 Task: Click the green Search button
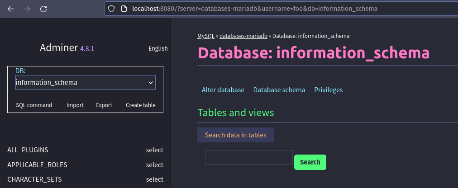[310, 162]
